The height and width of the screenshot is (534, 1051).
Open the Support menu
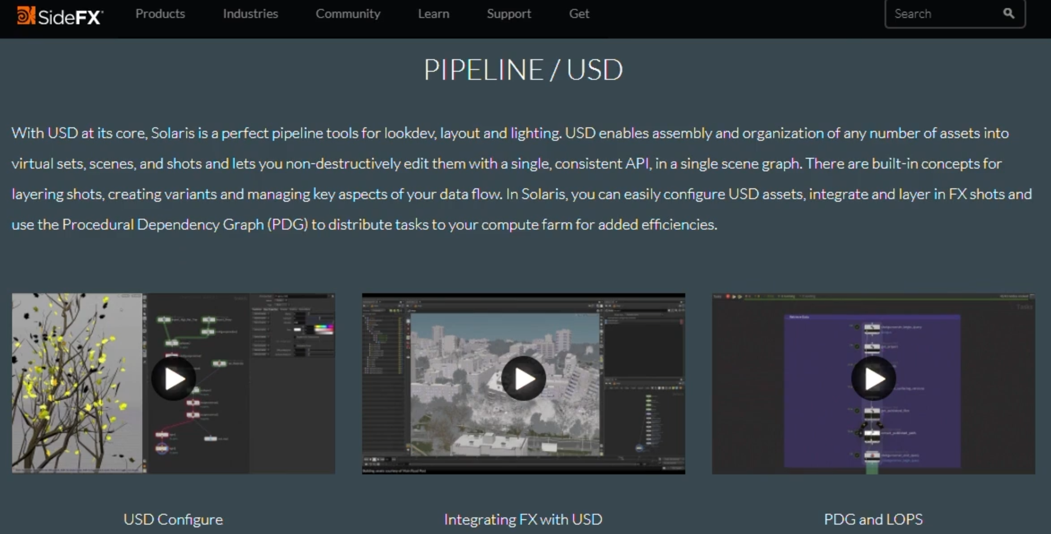pos(509,14)
